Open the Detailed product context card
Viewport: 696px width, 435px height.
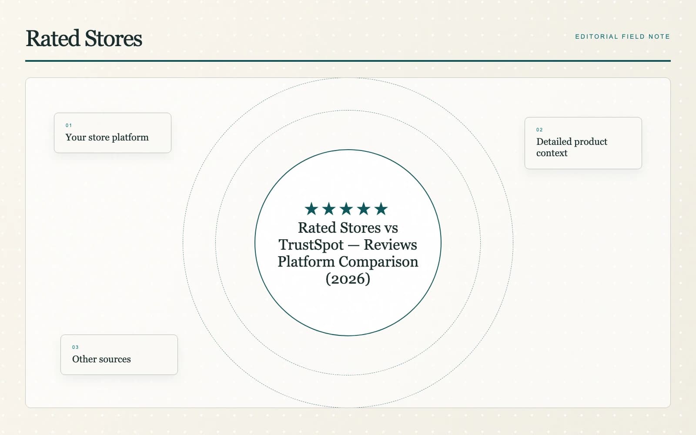click(x=583, y=143)
